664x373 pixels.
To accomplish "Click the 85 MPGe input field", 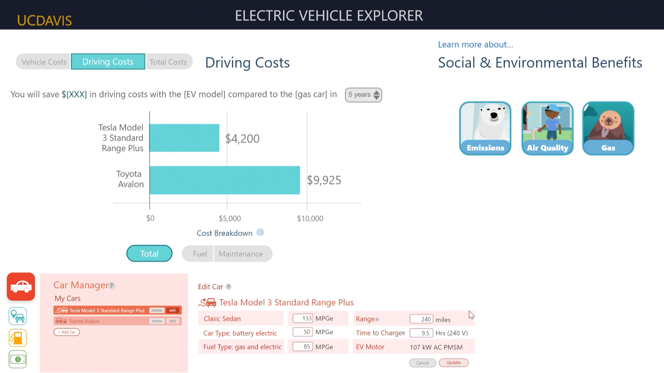I will click(x=303, y=347).
